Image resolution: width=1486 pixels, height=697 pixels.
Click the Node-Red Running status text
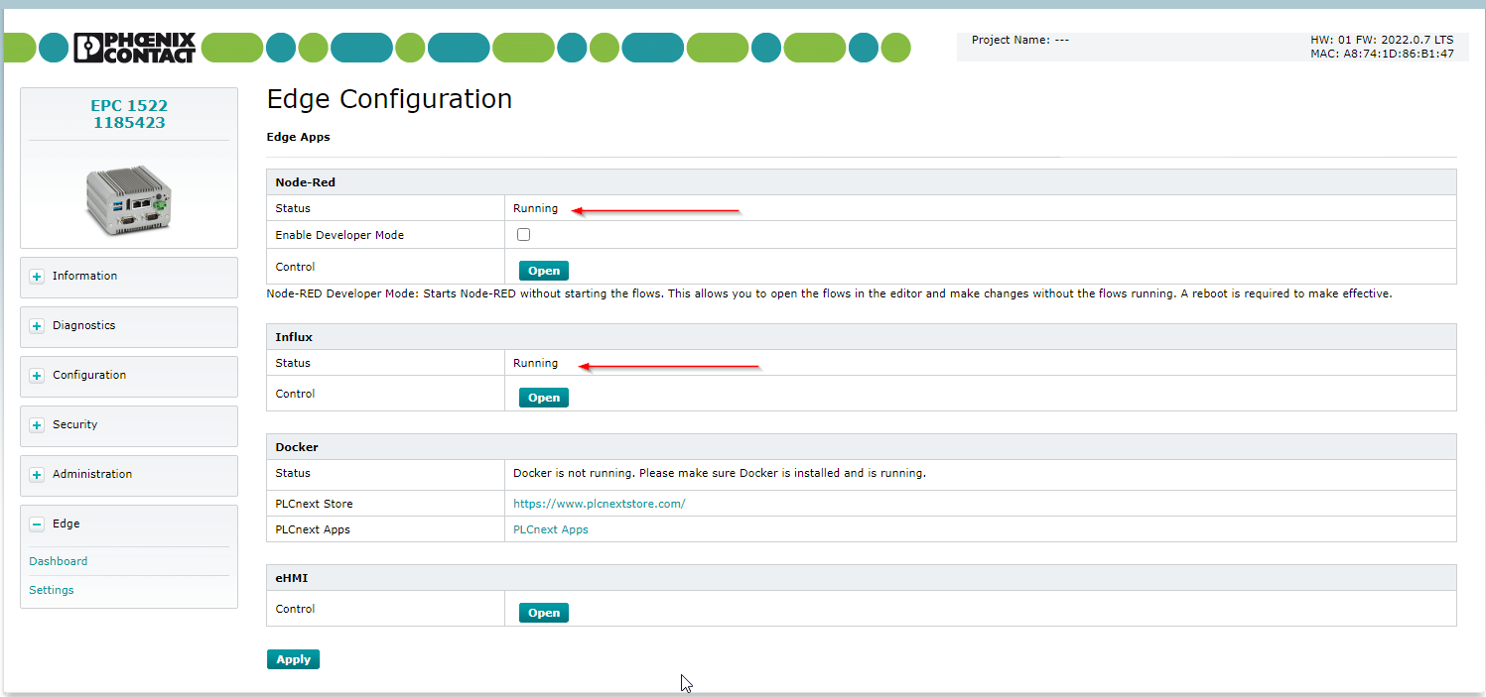pyautogui.click(x=535, y=208)
